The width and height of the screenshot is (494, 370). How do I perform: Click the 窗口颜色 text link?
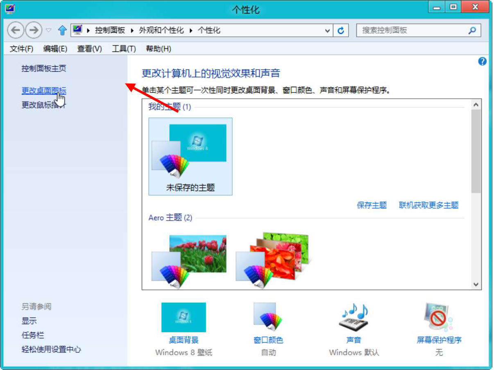point(269,340)
